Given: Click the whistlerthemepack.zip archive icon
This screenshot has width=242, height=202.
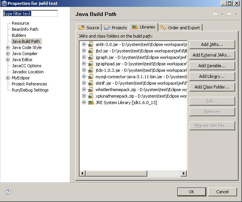Looking at the screenshot, I should pos(91,90).
